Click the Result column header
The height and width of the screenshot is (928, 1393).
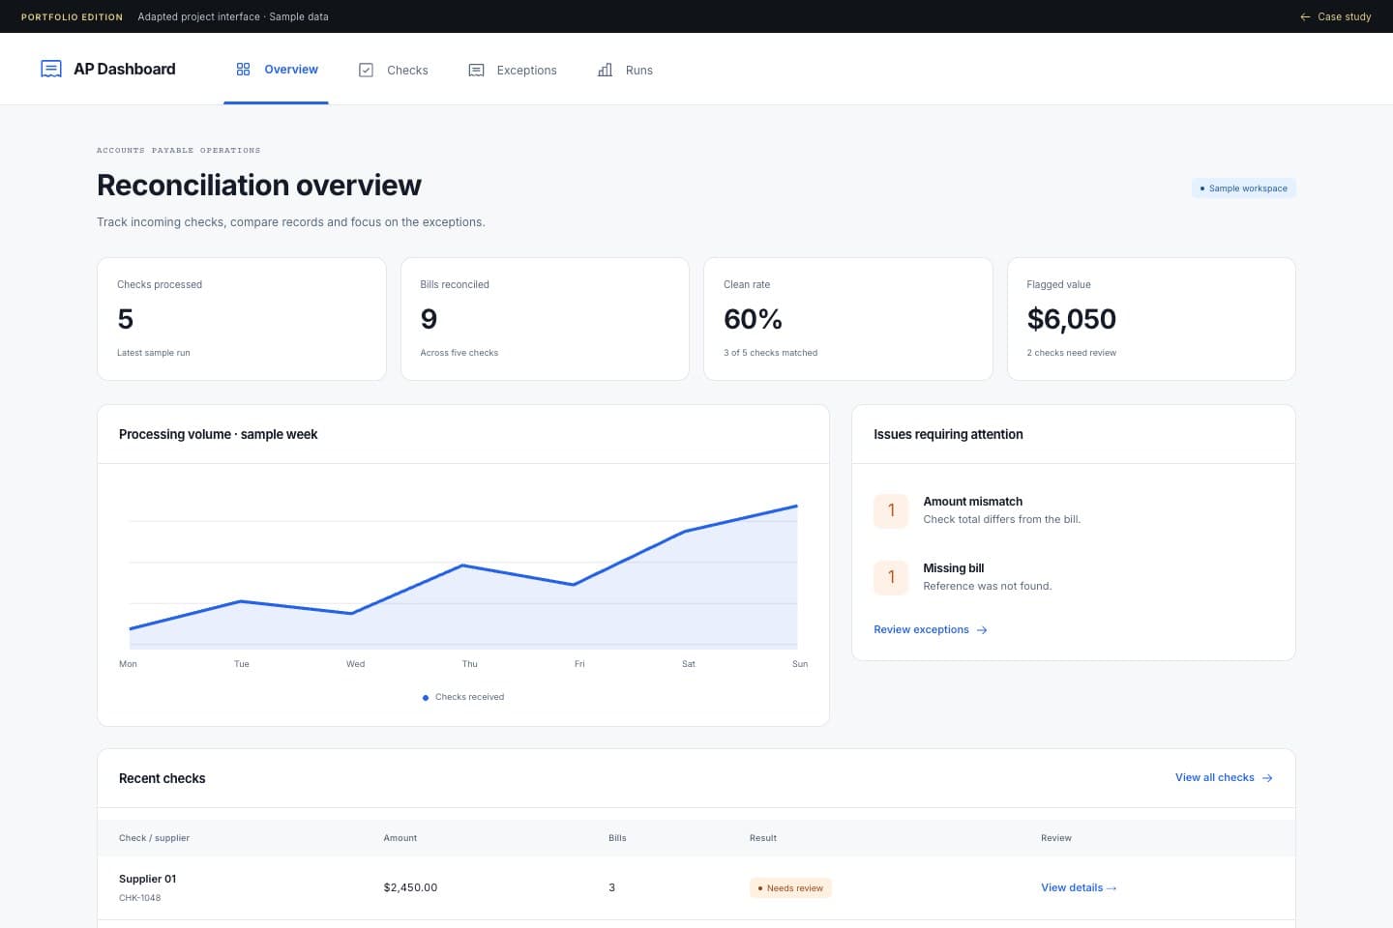762,838
